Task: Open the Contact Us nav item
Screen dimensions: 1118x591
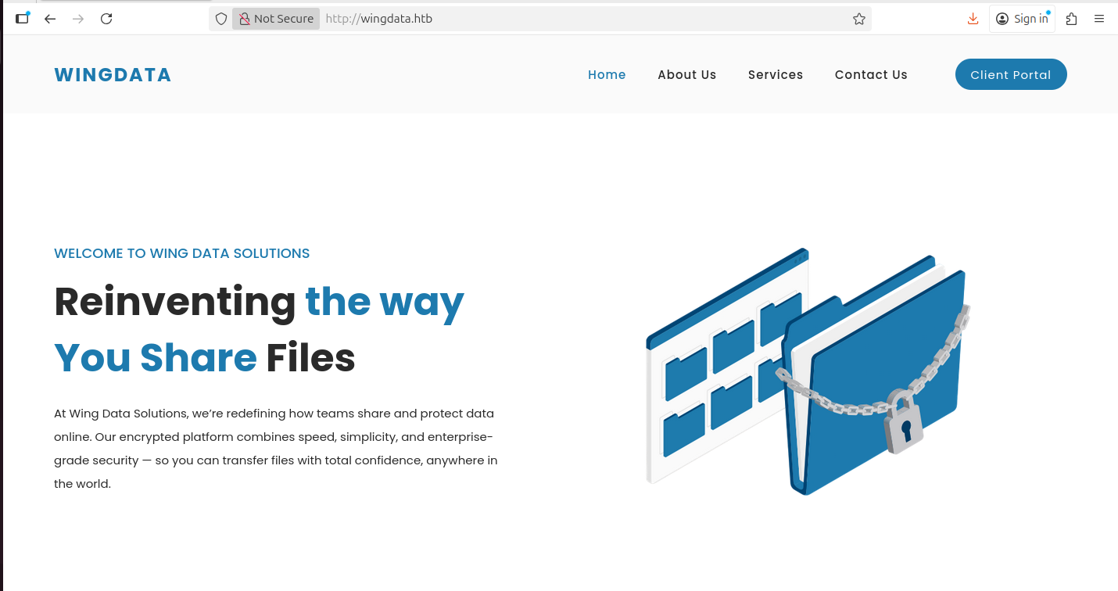Action: click(871, 75)
